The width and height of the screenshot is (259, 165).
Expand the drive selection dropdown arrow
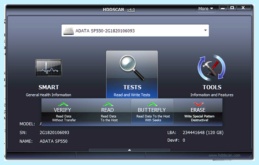pos(205,30)
